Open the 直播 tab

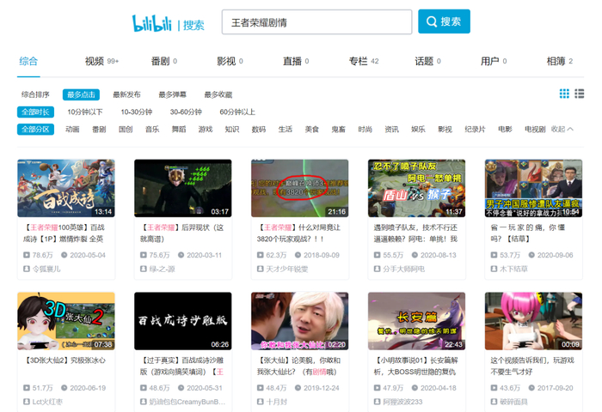(296, 61)
